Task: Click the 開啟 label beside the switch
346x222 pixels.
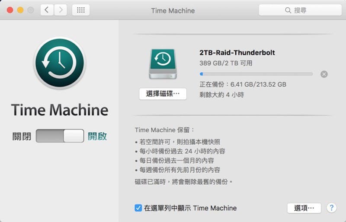Action: tap(97, 136)
